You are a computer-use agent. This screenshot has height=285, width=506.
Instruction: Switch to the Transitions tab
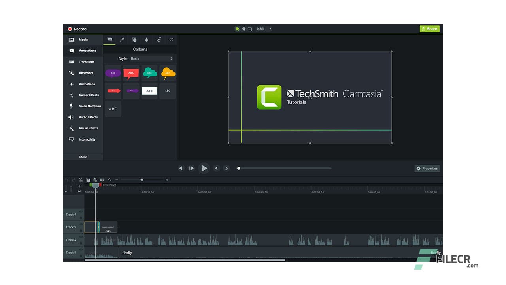(x=84, y=62)
